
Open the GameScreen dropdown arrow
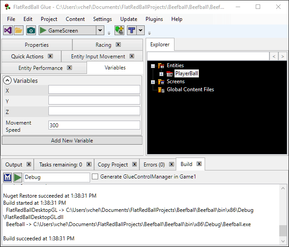(x=100, y=30)
